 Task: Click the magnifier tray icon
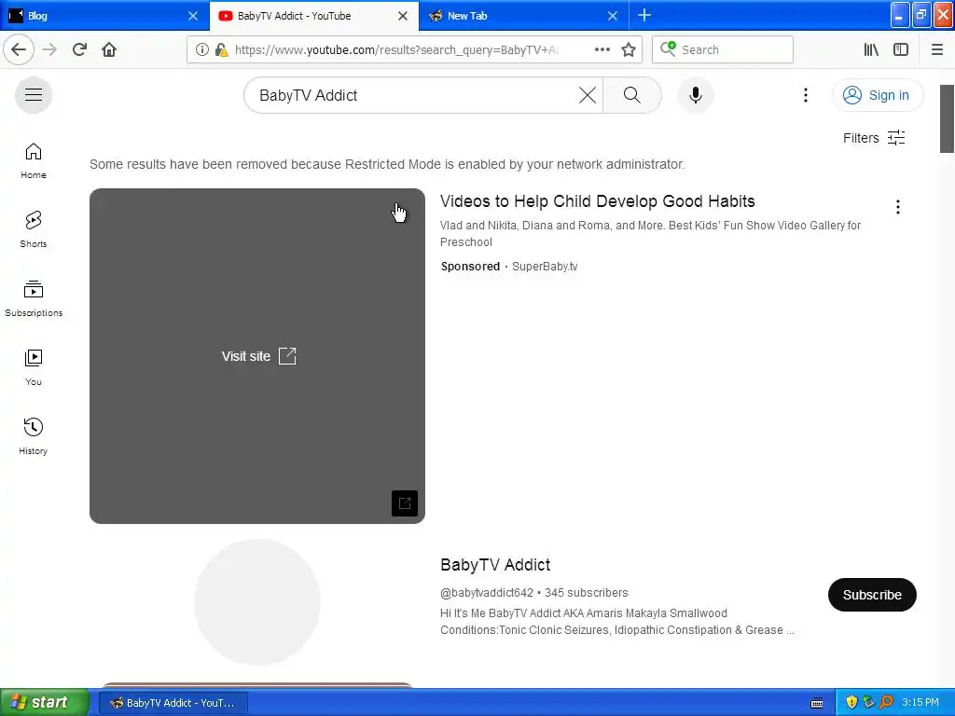[886, 702]
